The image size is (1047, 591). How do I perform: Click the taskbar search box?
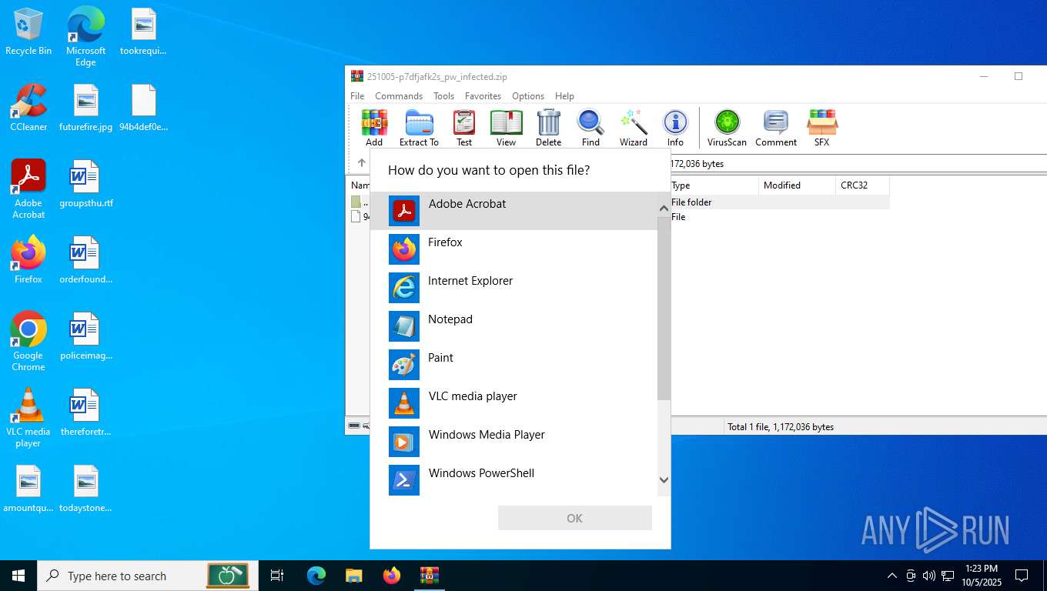tap(148, 576)
